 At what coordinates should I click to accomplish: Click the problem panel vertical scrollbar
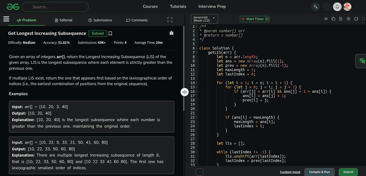point(184,69)
